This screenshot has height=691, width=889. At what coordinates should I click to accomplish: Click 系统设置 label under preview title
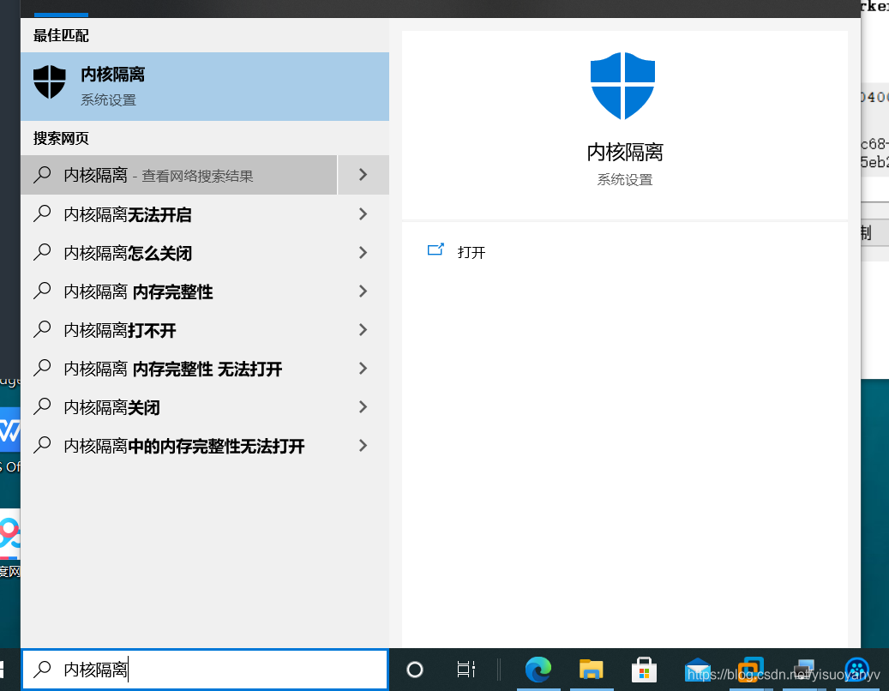(x=625, y=180)
